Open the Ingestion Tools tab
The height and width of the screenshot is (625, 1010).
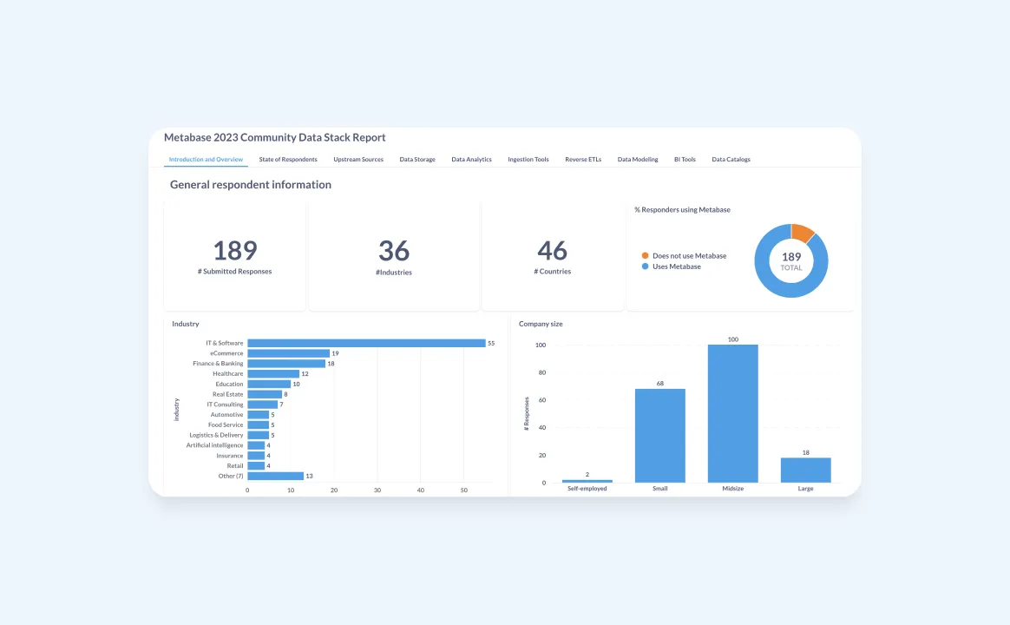point(528,160)
